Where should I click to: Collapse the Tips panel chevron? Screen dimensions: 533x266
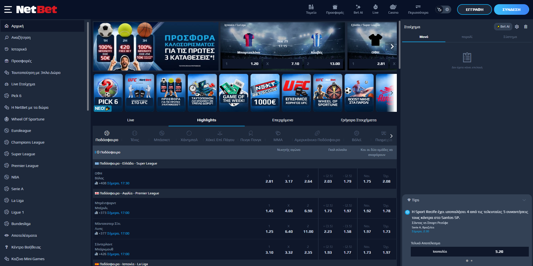pos(524,200)
